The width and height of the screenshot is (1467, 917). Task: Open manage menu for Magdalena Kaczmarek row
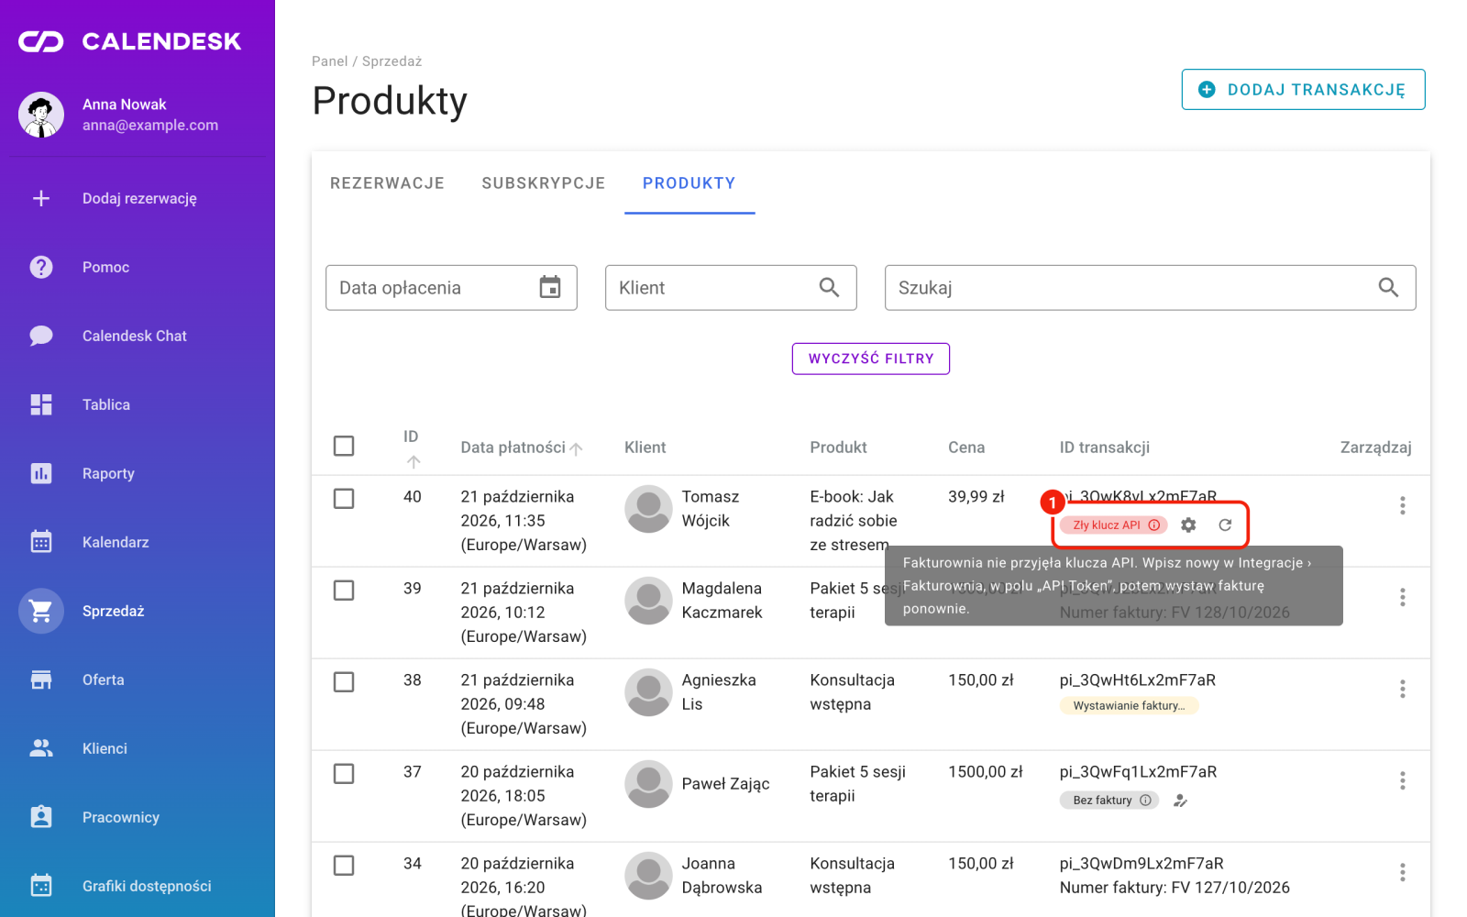[1402, 597]
